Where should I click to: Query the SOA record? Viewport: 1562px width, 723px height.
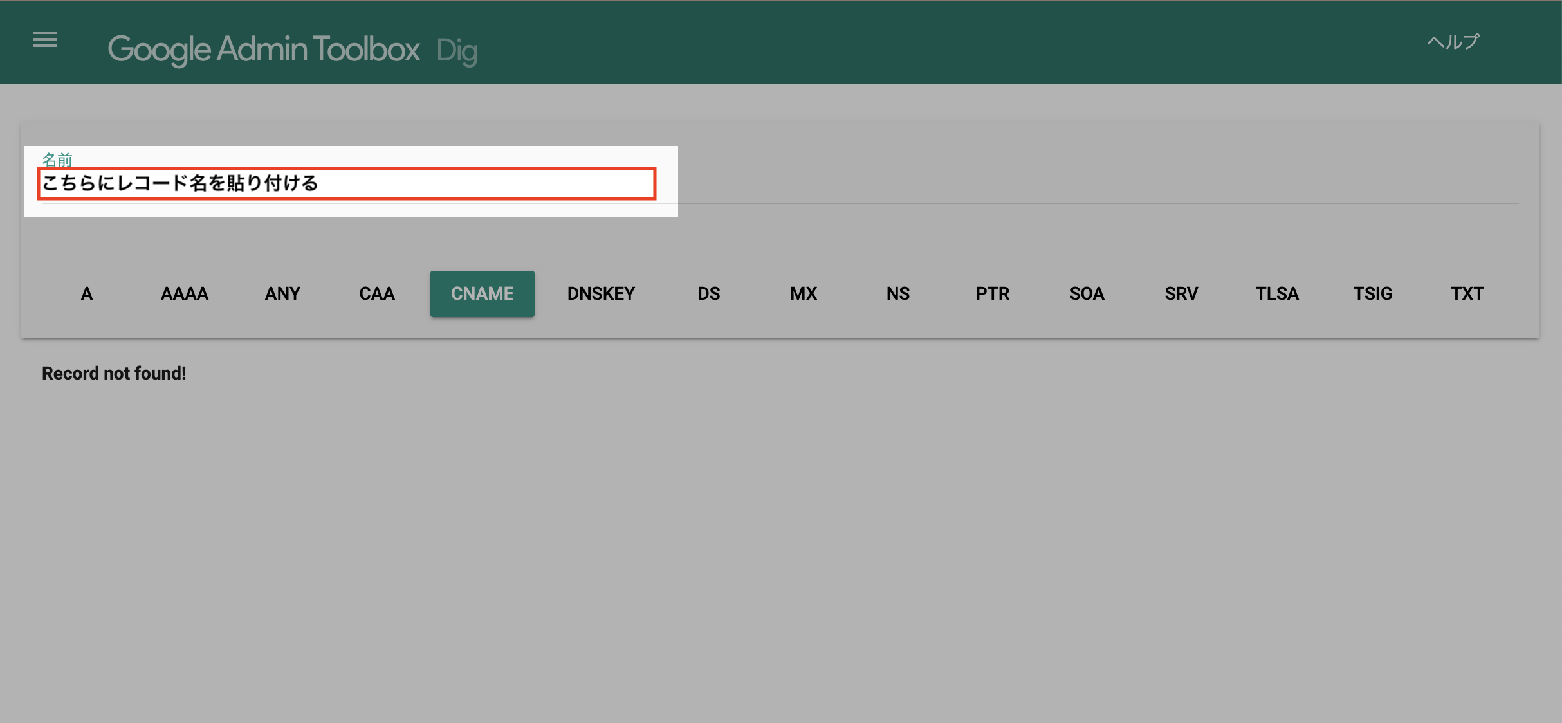point(1087,294)
